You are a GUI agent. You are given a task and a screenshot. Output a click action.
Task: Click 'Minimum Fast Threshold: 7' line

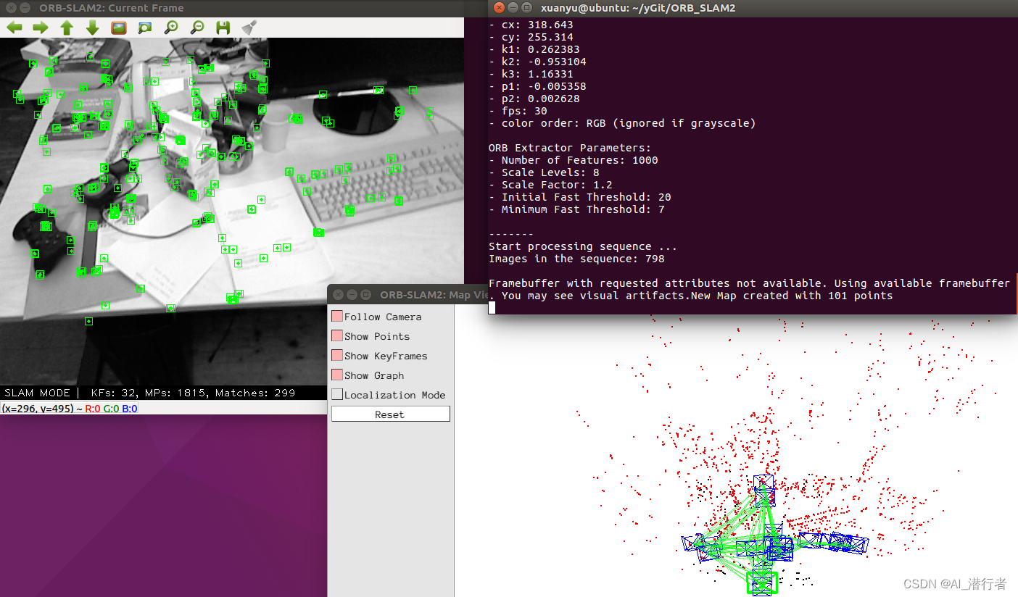point(576,209)
